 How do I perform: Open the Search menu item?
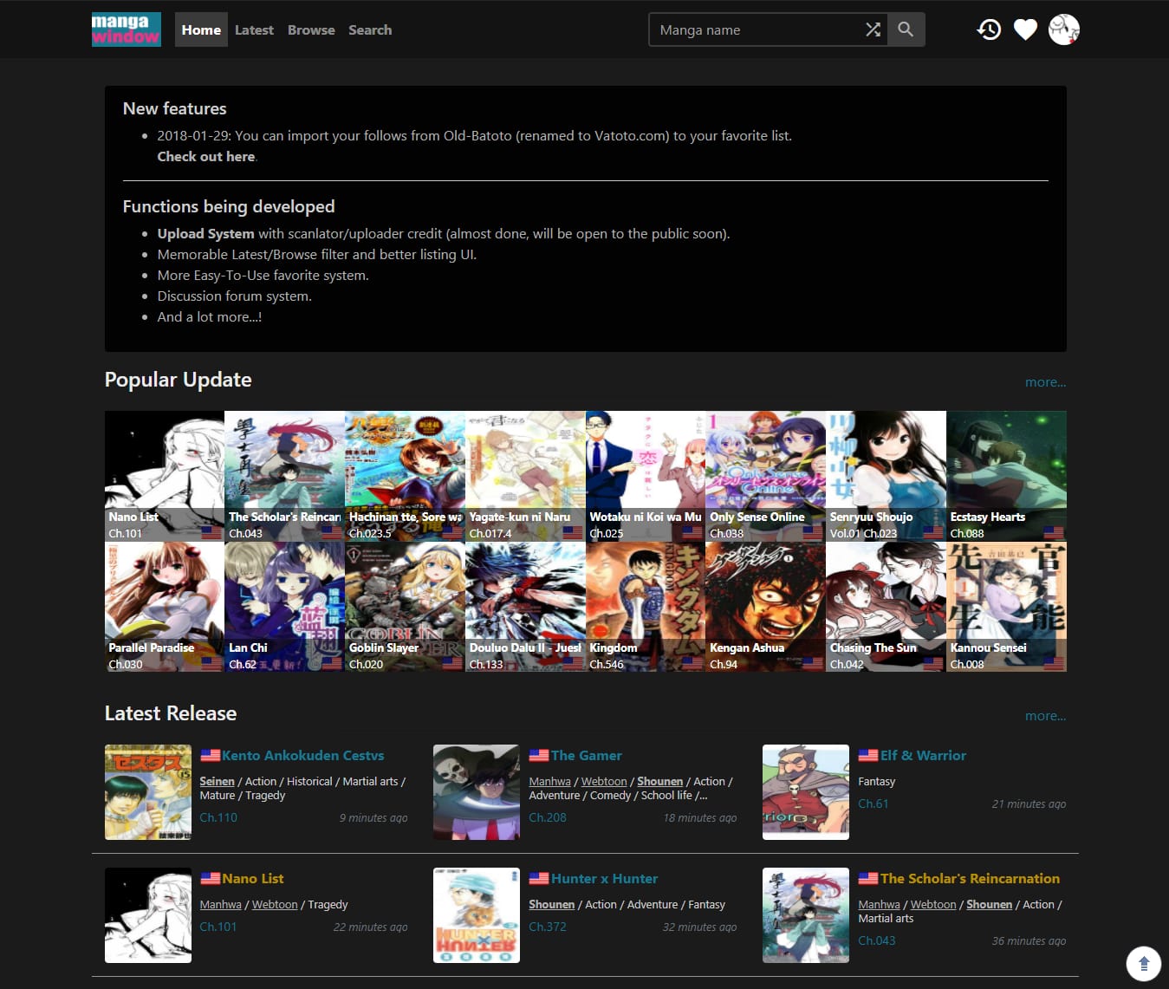coord(370,29)
